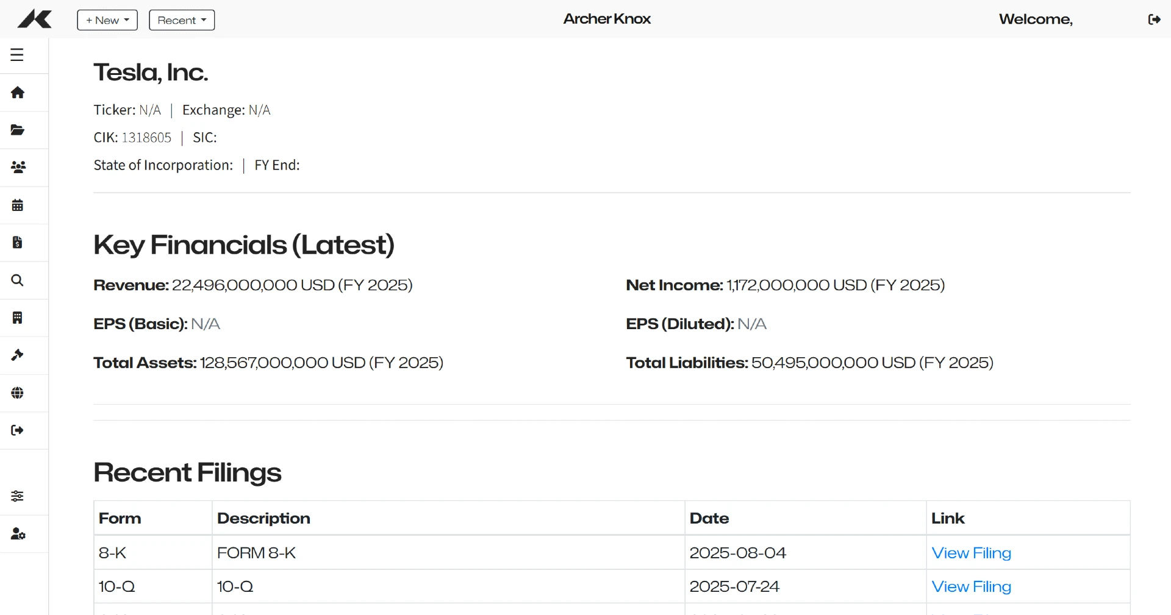The width and height of the screenshot is (1171, 615).
Task: Click the sidebar sign-out arrow icon
Action: point(18,430)
